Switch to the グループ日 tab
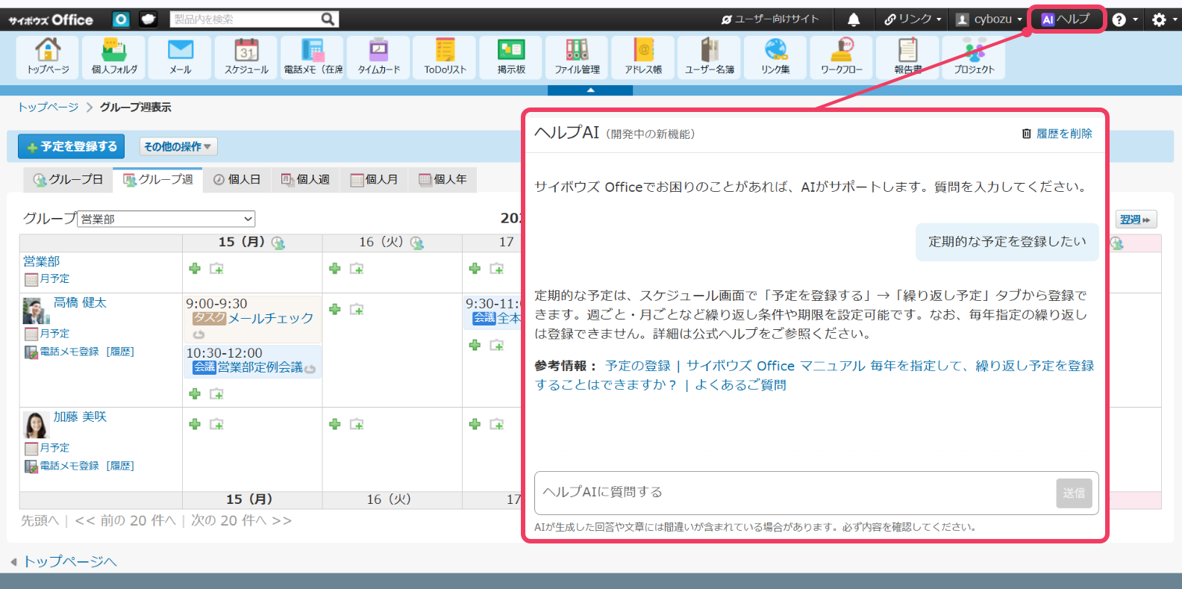This screenshot has width=1182, height=589. pyautogui.click(x=69, y=180)
